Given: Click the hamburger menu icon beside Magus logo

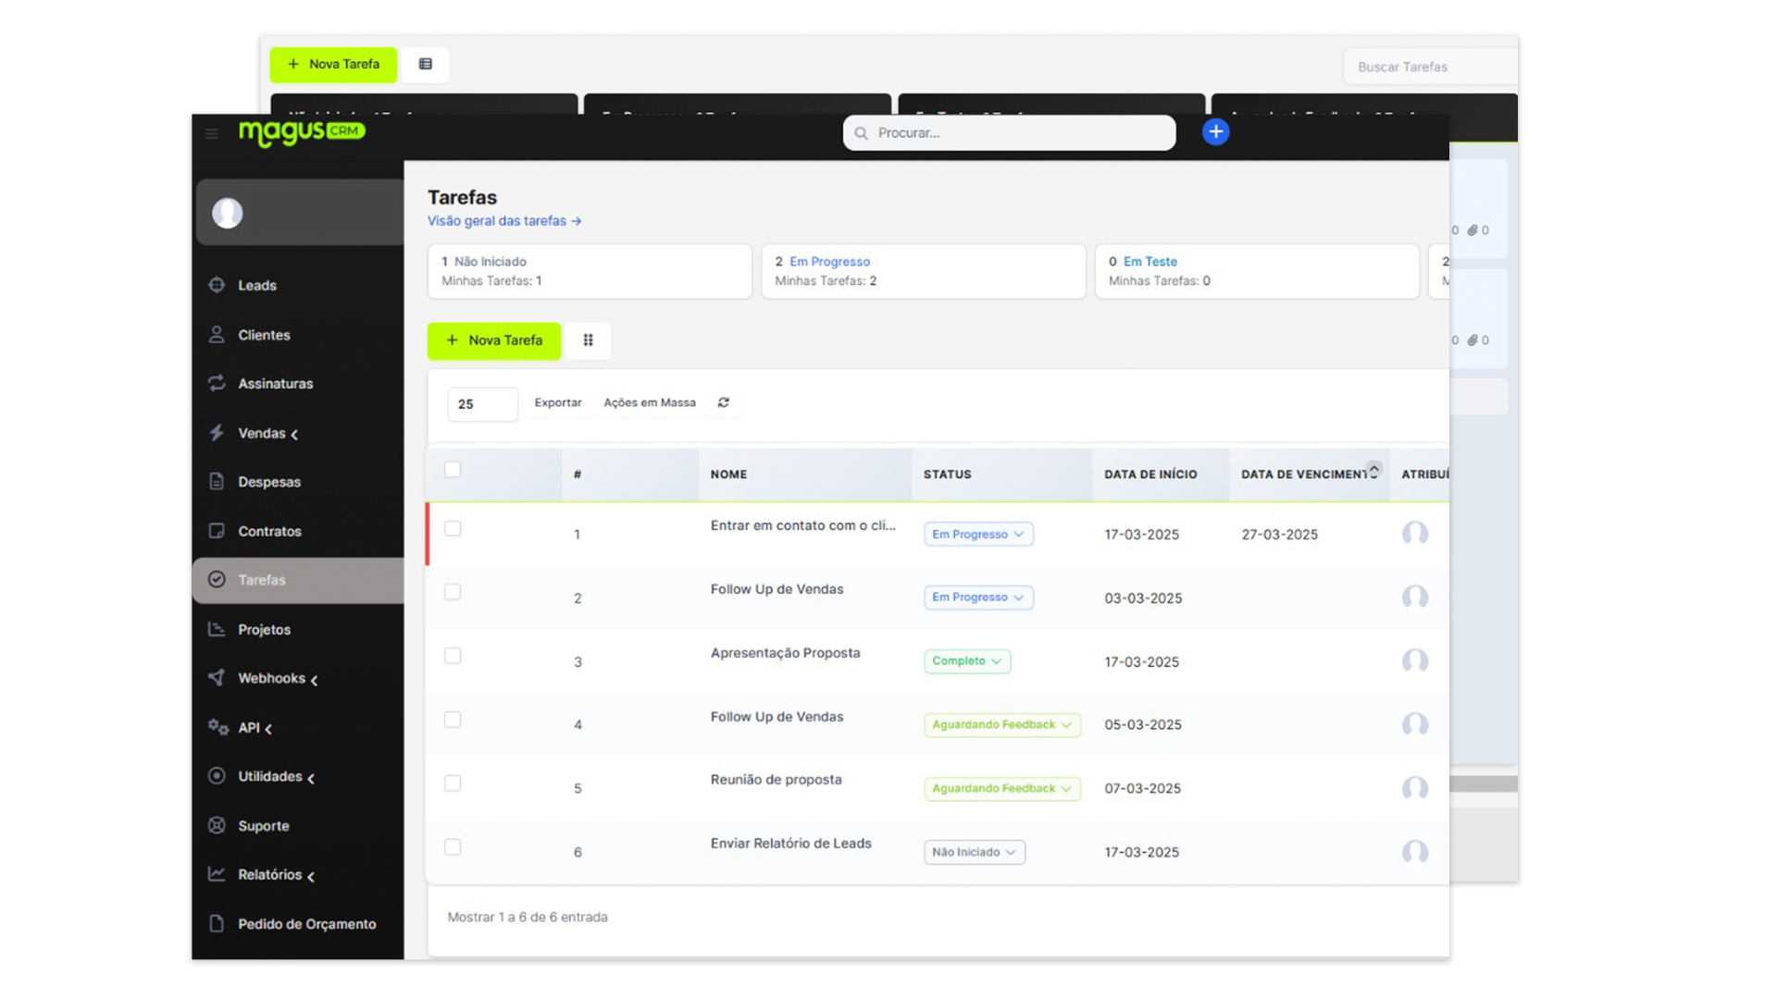Looking at the screenshot, I should [212, 134].
